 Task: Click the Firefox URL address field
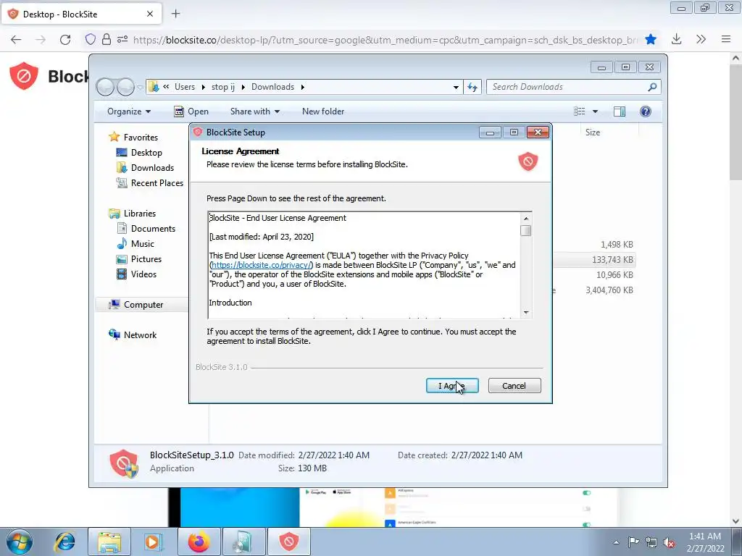(385, 40)
